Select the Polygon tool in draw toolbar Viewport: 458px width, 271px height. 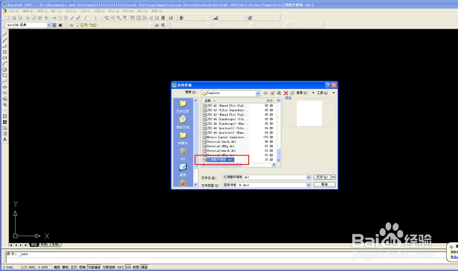pos(5,52)
